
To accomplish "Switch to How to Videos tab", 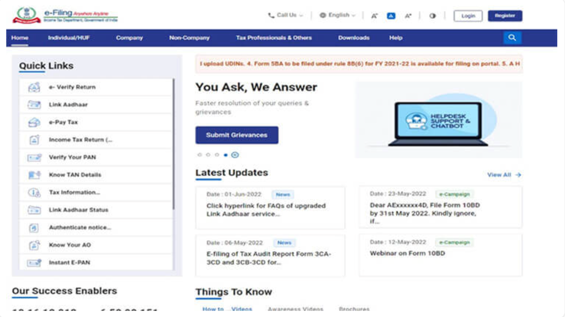I will 227,309.
